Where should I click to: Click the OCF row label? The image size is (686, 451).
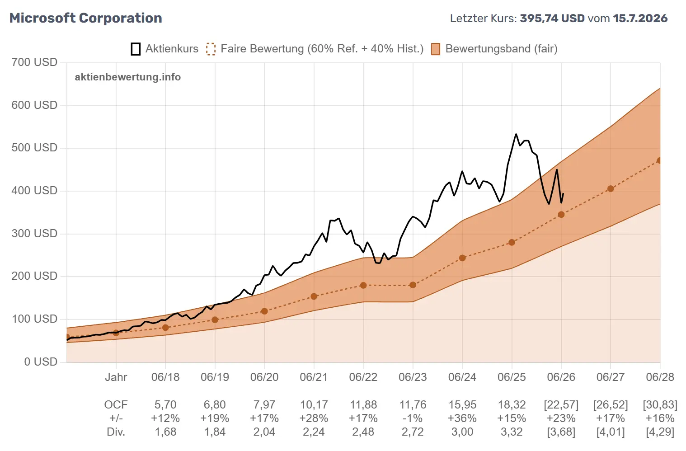coord(116,405)
